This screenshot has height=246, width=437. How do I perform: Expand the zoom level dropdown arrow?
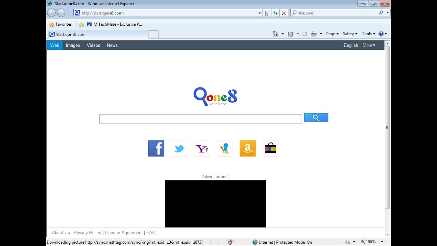point(382,242)
